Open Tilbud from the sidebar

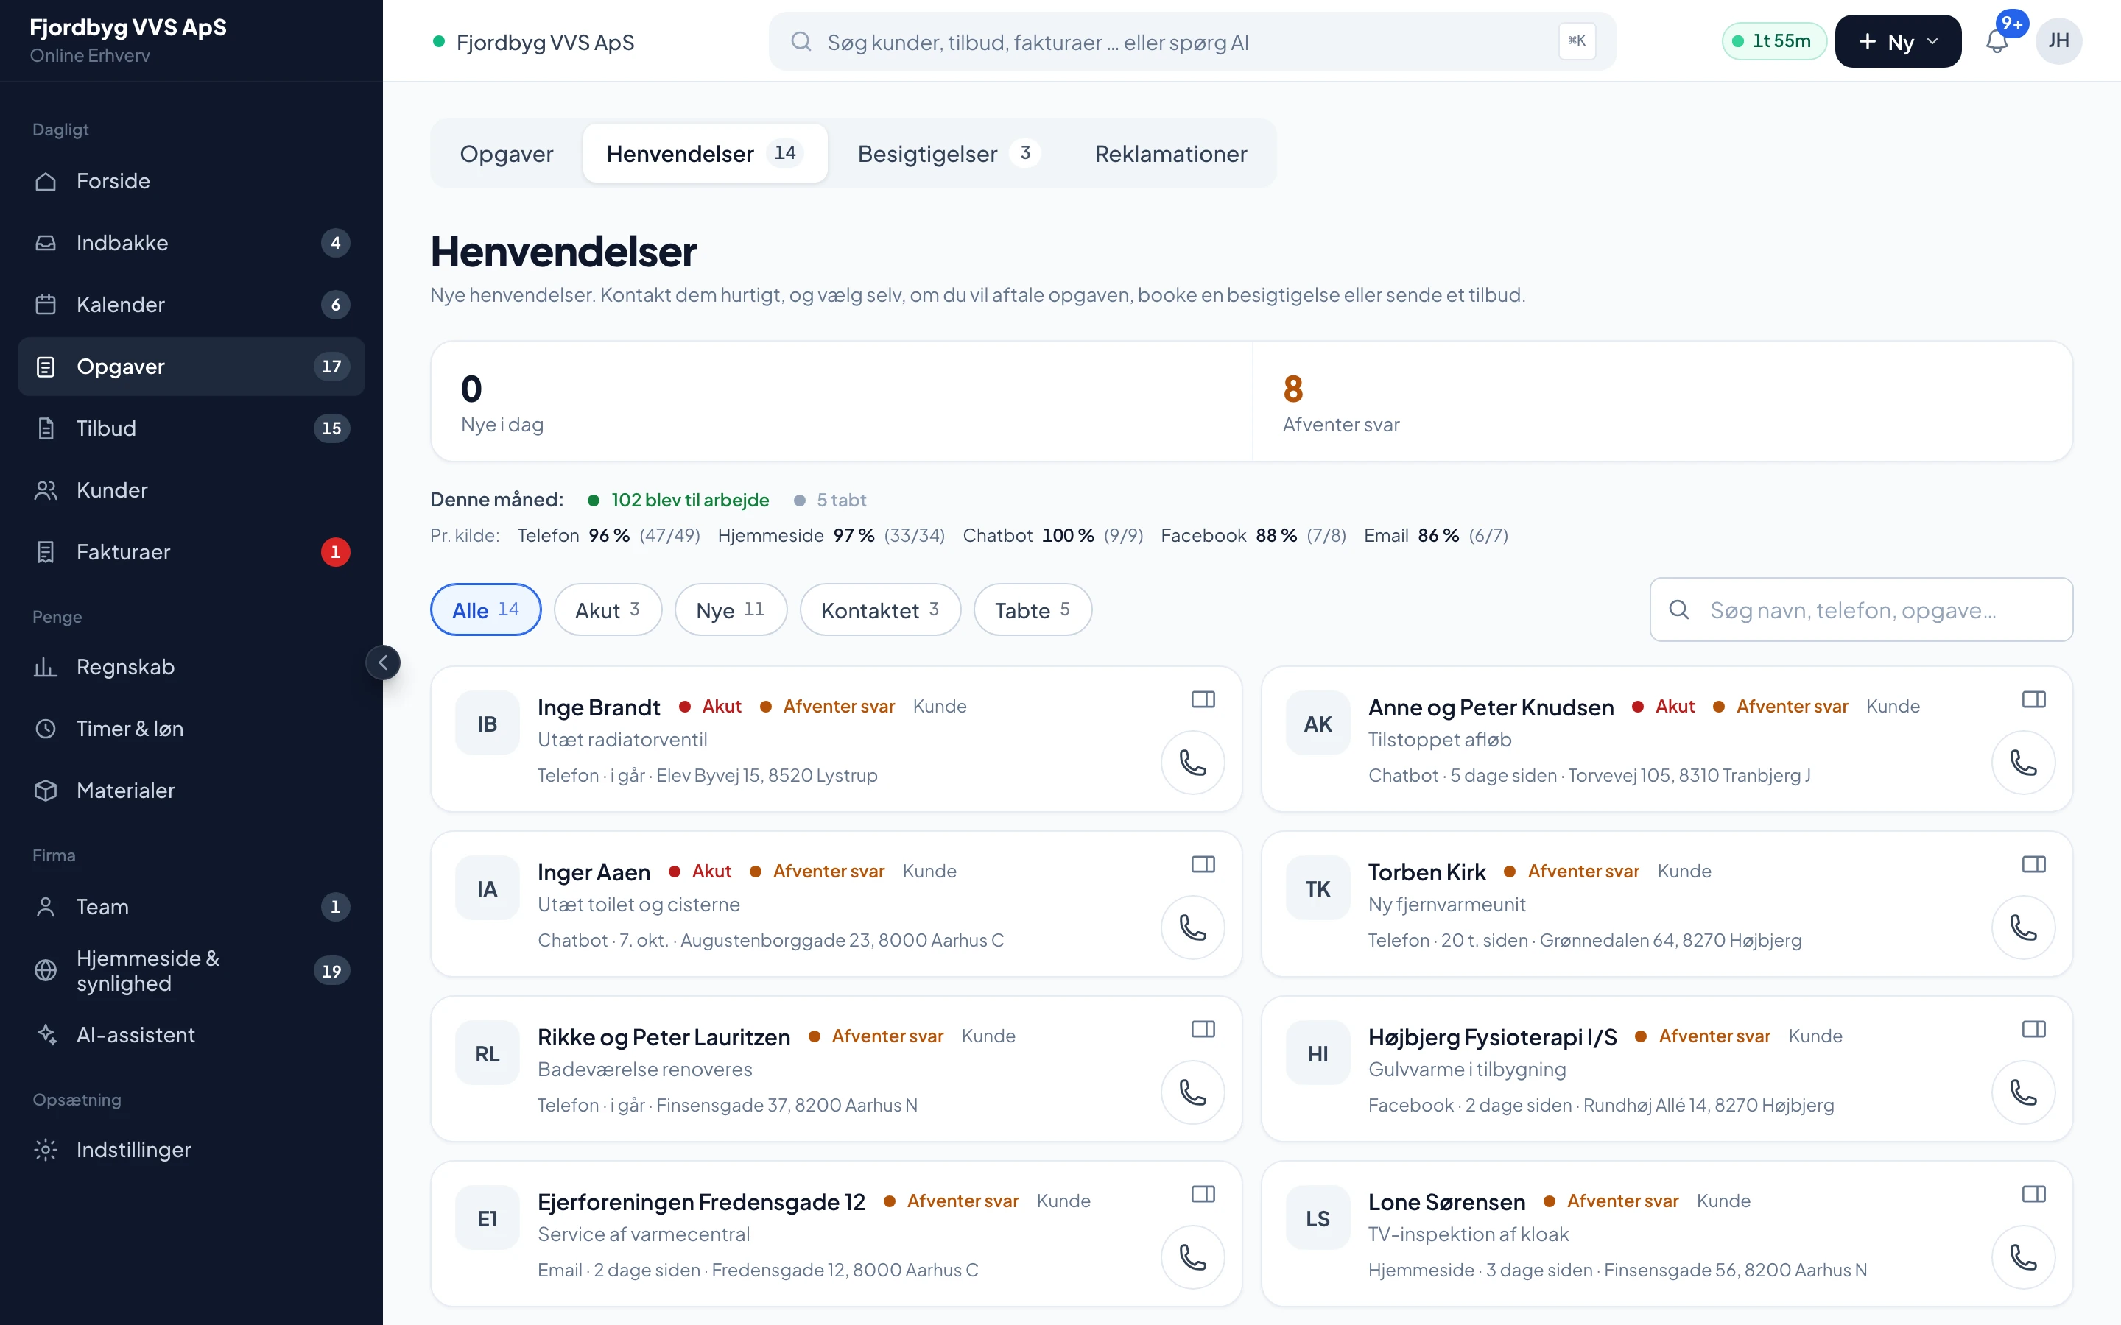click(191, 428)
